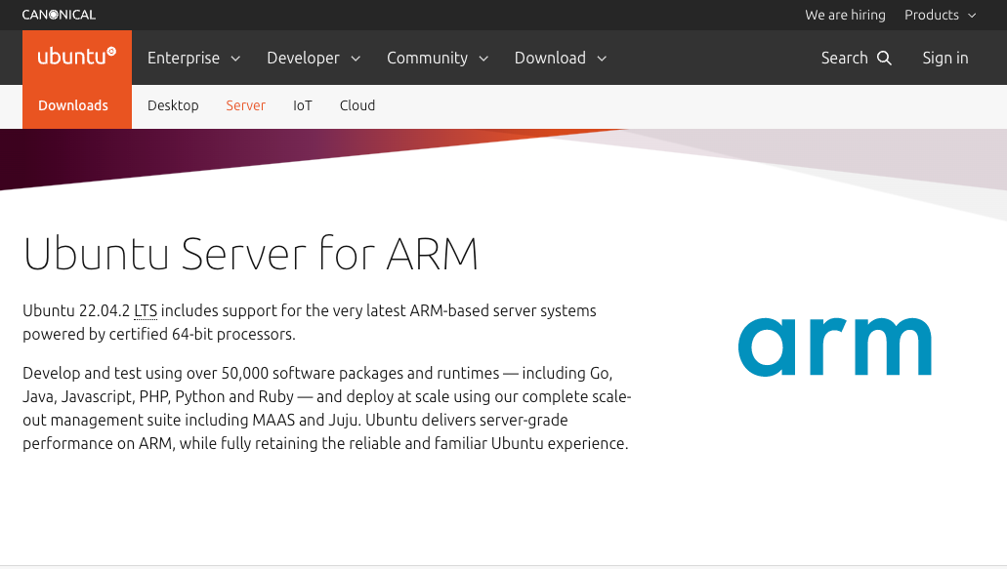The image size is (1007, 569).
Task: Click the Canonical logo in top bar
Action: pos(59,15)
